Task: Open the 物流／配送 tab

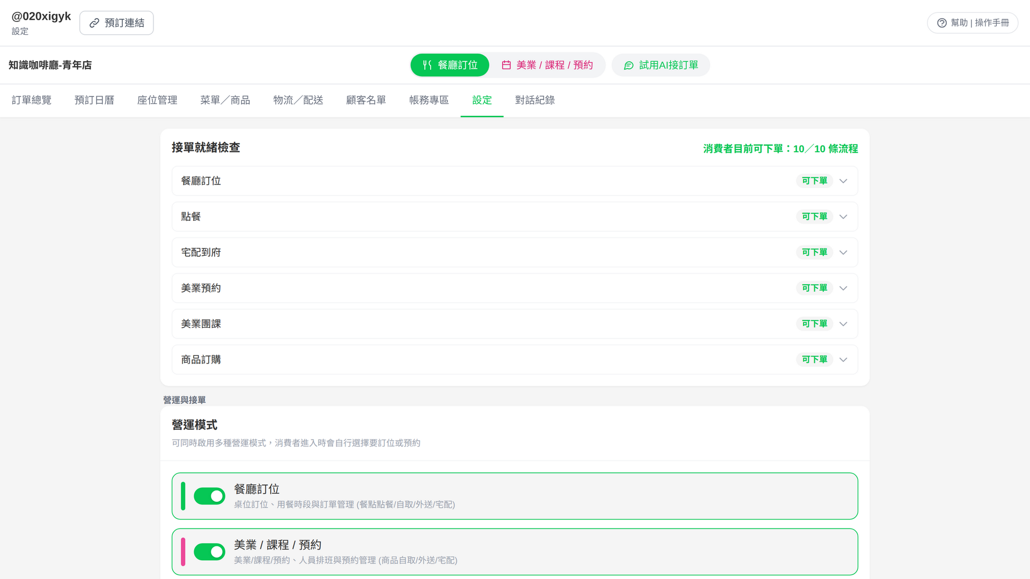Action: [298, 100]
